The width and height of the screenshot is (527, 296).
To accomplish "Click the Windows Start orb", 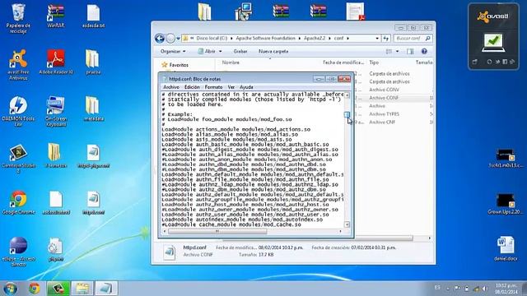I will point(10,289).
